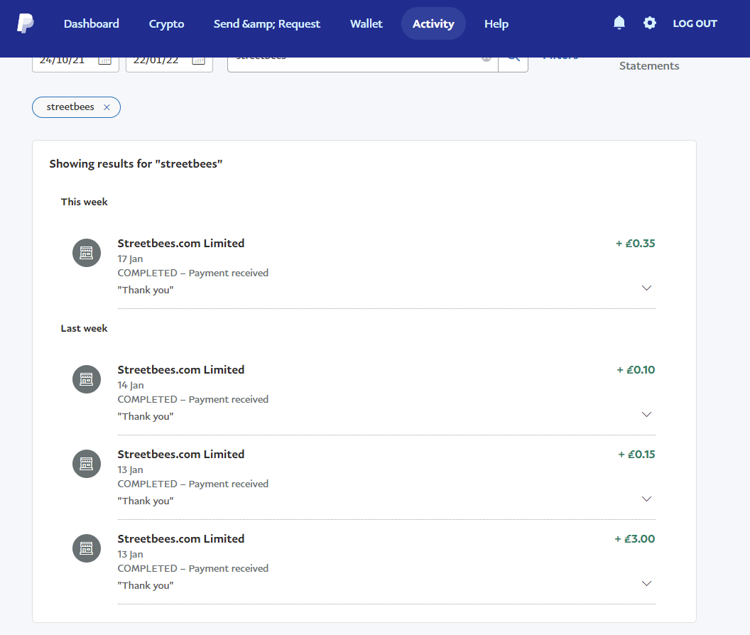
Task: Click the + £3.00 amount
Action: pos(635,539)
